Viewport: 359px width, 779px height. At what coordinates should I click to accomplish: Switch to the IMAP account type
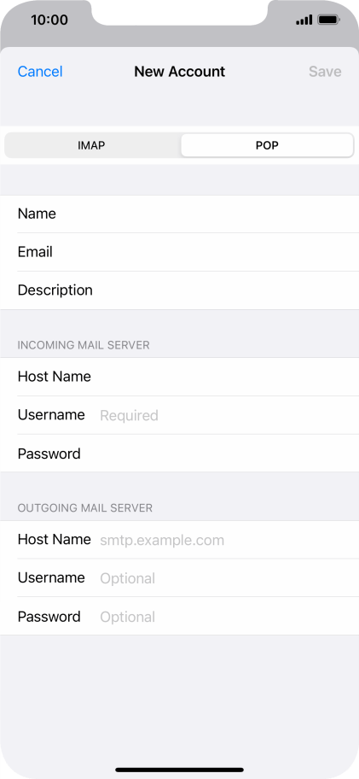(x=92, y=145)
